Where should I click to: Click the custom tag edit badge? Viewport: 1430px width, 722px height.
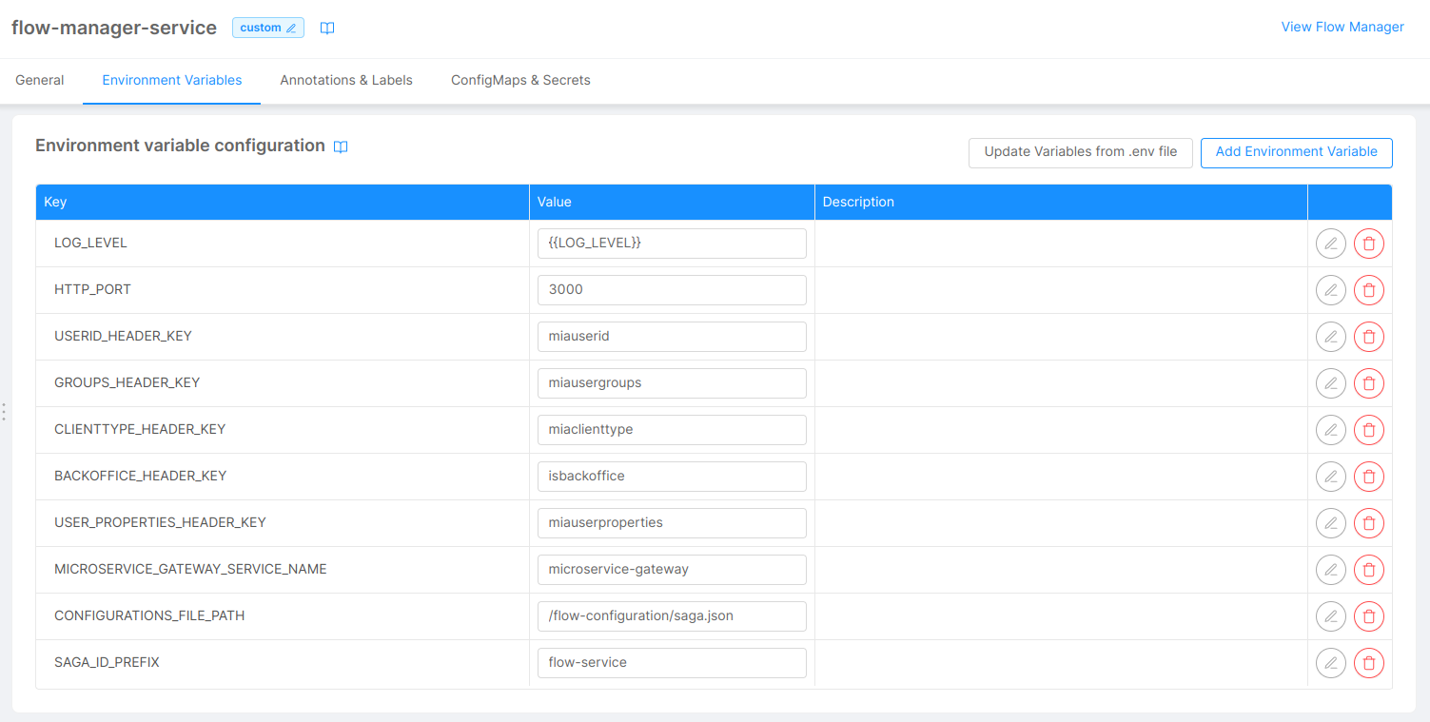tap(267, 29)
